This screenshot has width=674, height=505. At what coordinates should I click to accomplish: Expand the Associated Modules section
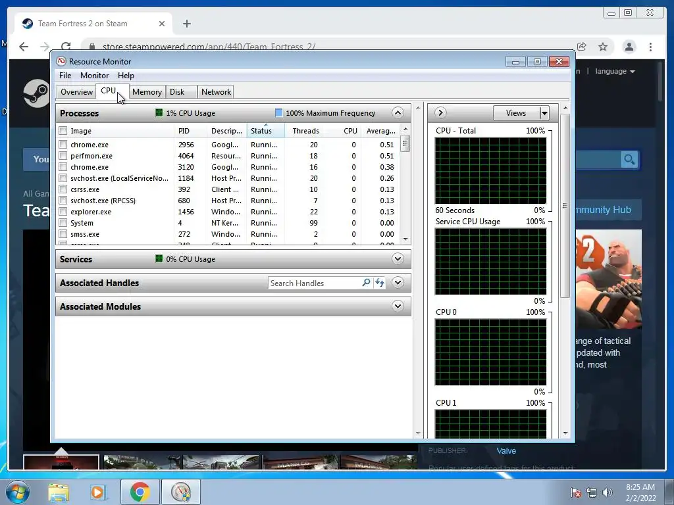tap(398, 306)
